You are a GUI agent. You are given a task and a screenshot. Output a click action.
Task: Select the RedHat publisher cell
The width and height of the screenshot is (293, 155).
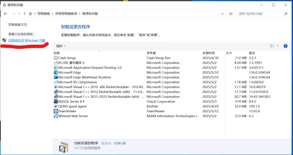click(x=152, y=106)
